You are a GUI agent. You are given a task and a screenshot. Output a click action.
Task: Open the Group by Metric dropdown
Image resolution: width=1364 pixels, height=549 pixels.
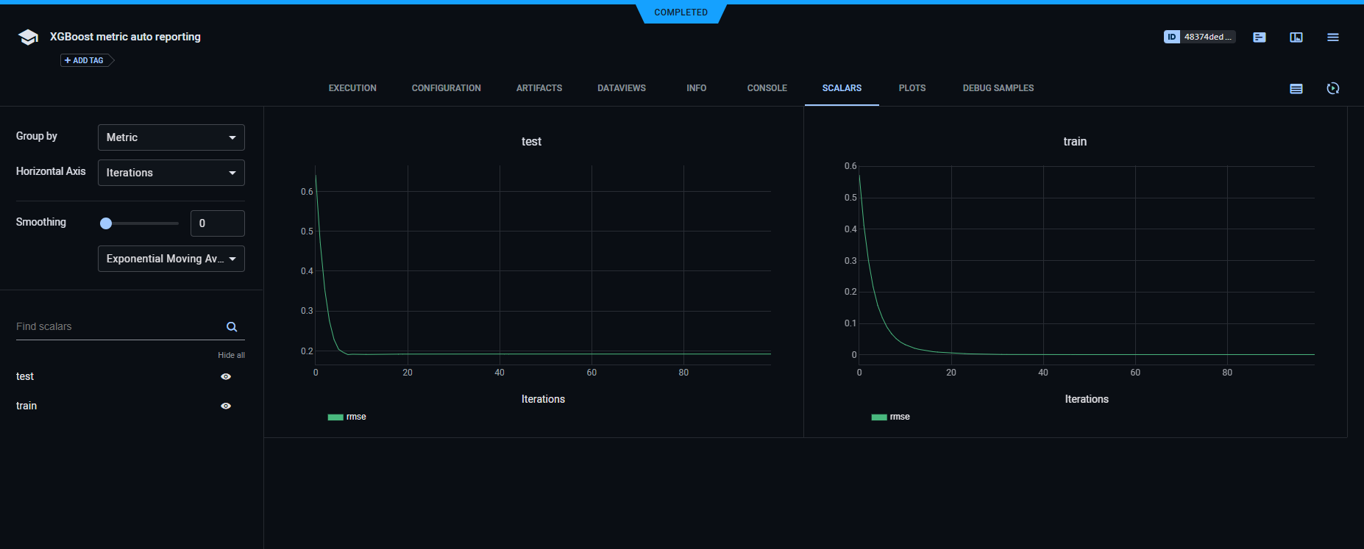171,137
